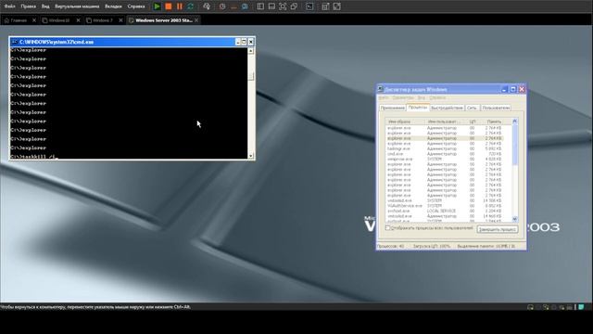Screen dimensions: 593x334
Task: Close the Windows 10 VM tab
Action: click(78, 20)
